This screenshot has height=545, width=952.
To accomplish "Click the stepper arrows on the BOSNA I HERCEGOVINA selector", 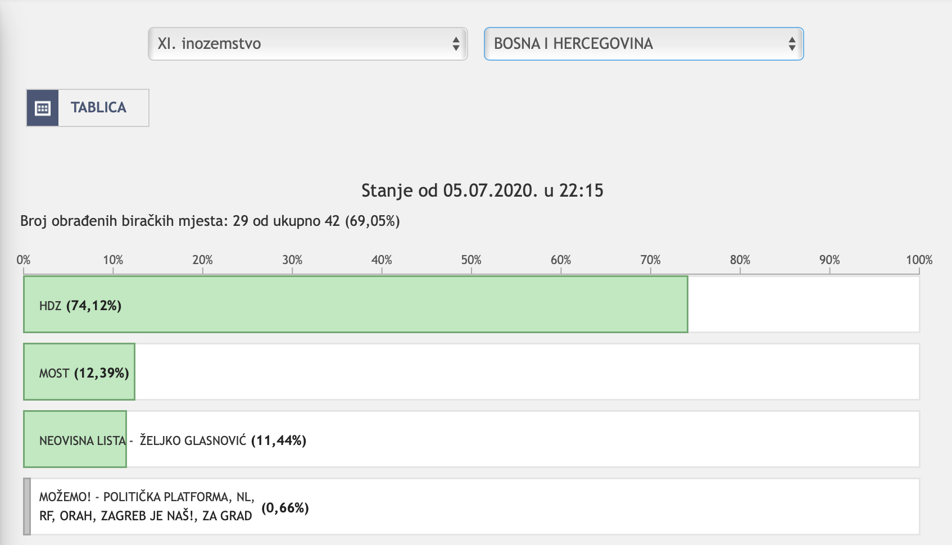I will [x=792, y=44].
